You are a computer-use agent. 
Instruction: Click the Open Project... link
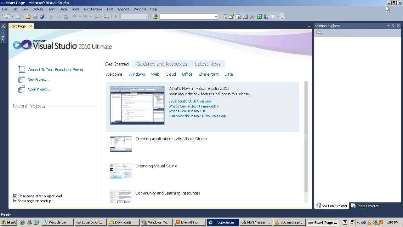(x=39, y=89)
